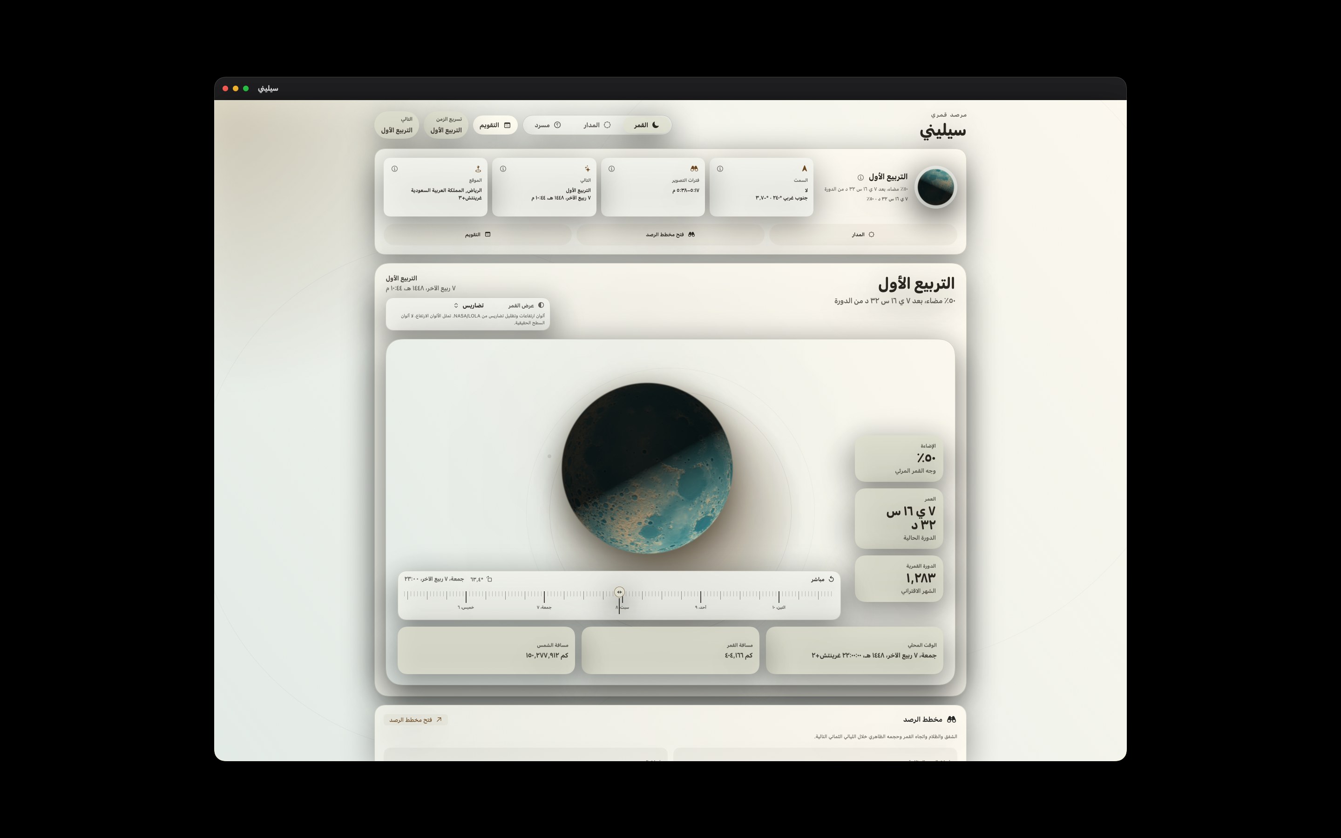Open المدار from the summary shortcut row
This screenshot has width=1341, height=838.
pos(863,235)
